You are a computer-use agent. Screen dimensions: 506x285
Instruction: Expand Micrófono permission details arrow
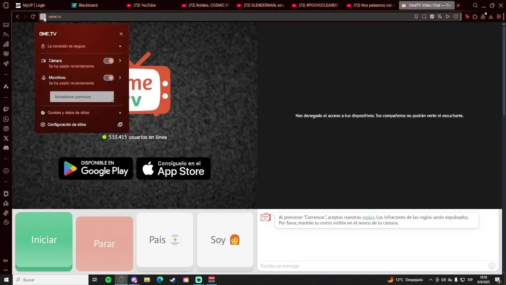click(x=120, y=78)
